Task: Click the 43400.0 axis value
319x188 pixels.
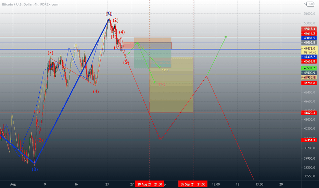Action: tap(309, 92)
